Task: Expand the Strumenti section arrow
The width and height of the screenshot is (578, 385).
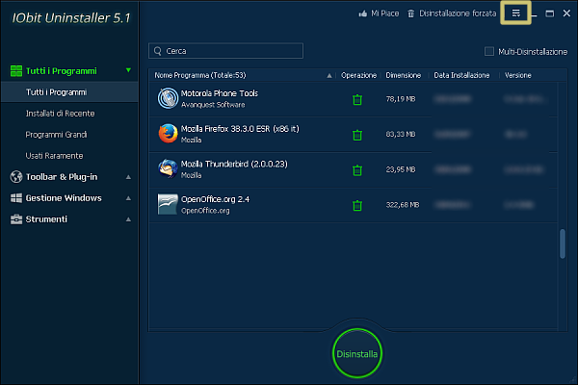Action: (x=128, y=219)
